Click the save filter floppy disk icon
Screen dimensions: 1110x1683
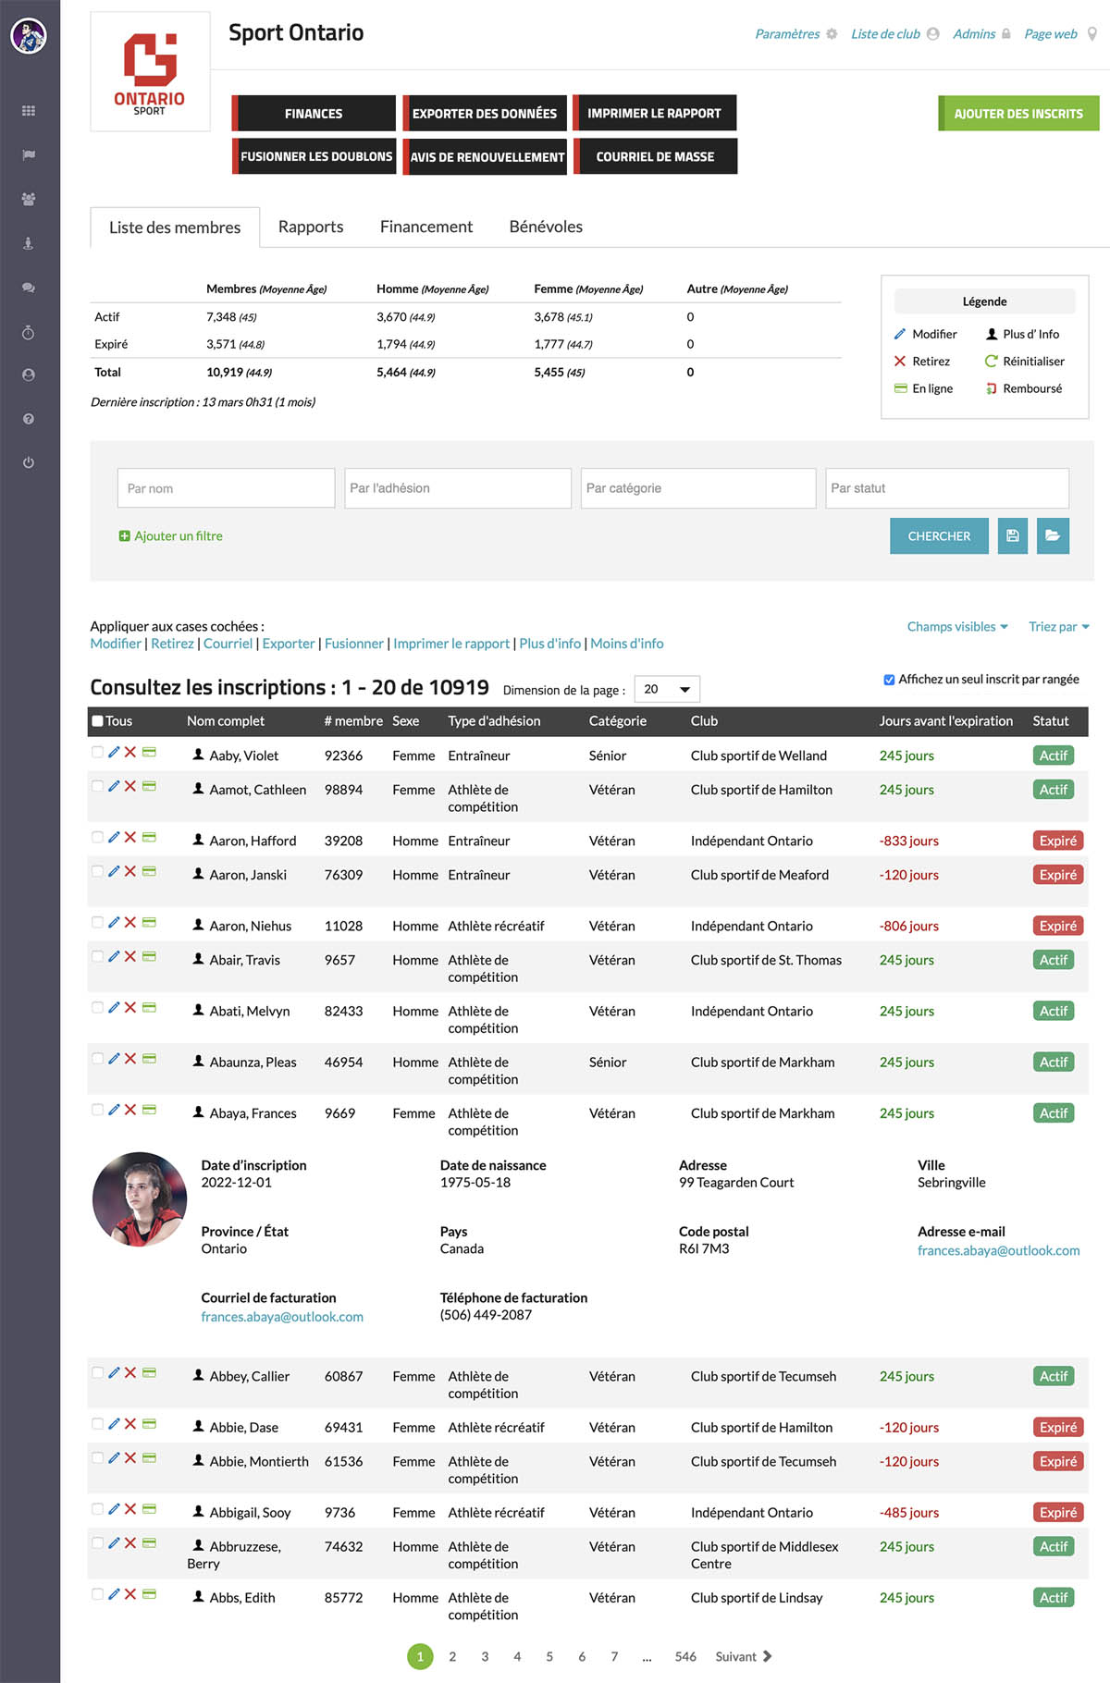click(x=1013, y=536)
